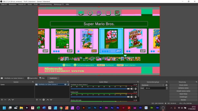Click Beenden to exit OBS
The width and height of the screenshot is (198, 111).
tap(183, 100)
